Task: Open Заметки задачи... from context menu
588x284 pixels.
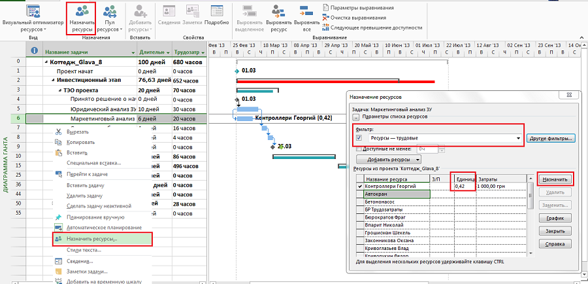Action: [x=87, y=272]
